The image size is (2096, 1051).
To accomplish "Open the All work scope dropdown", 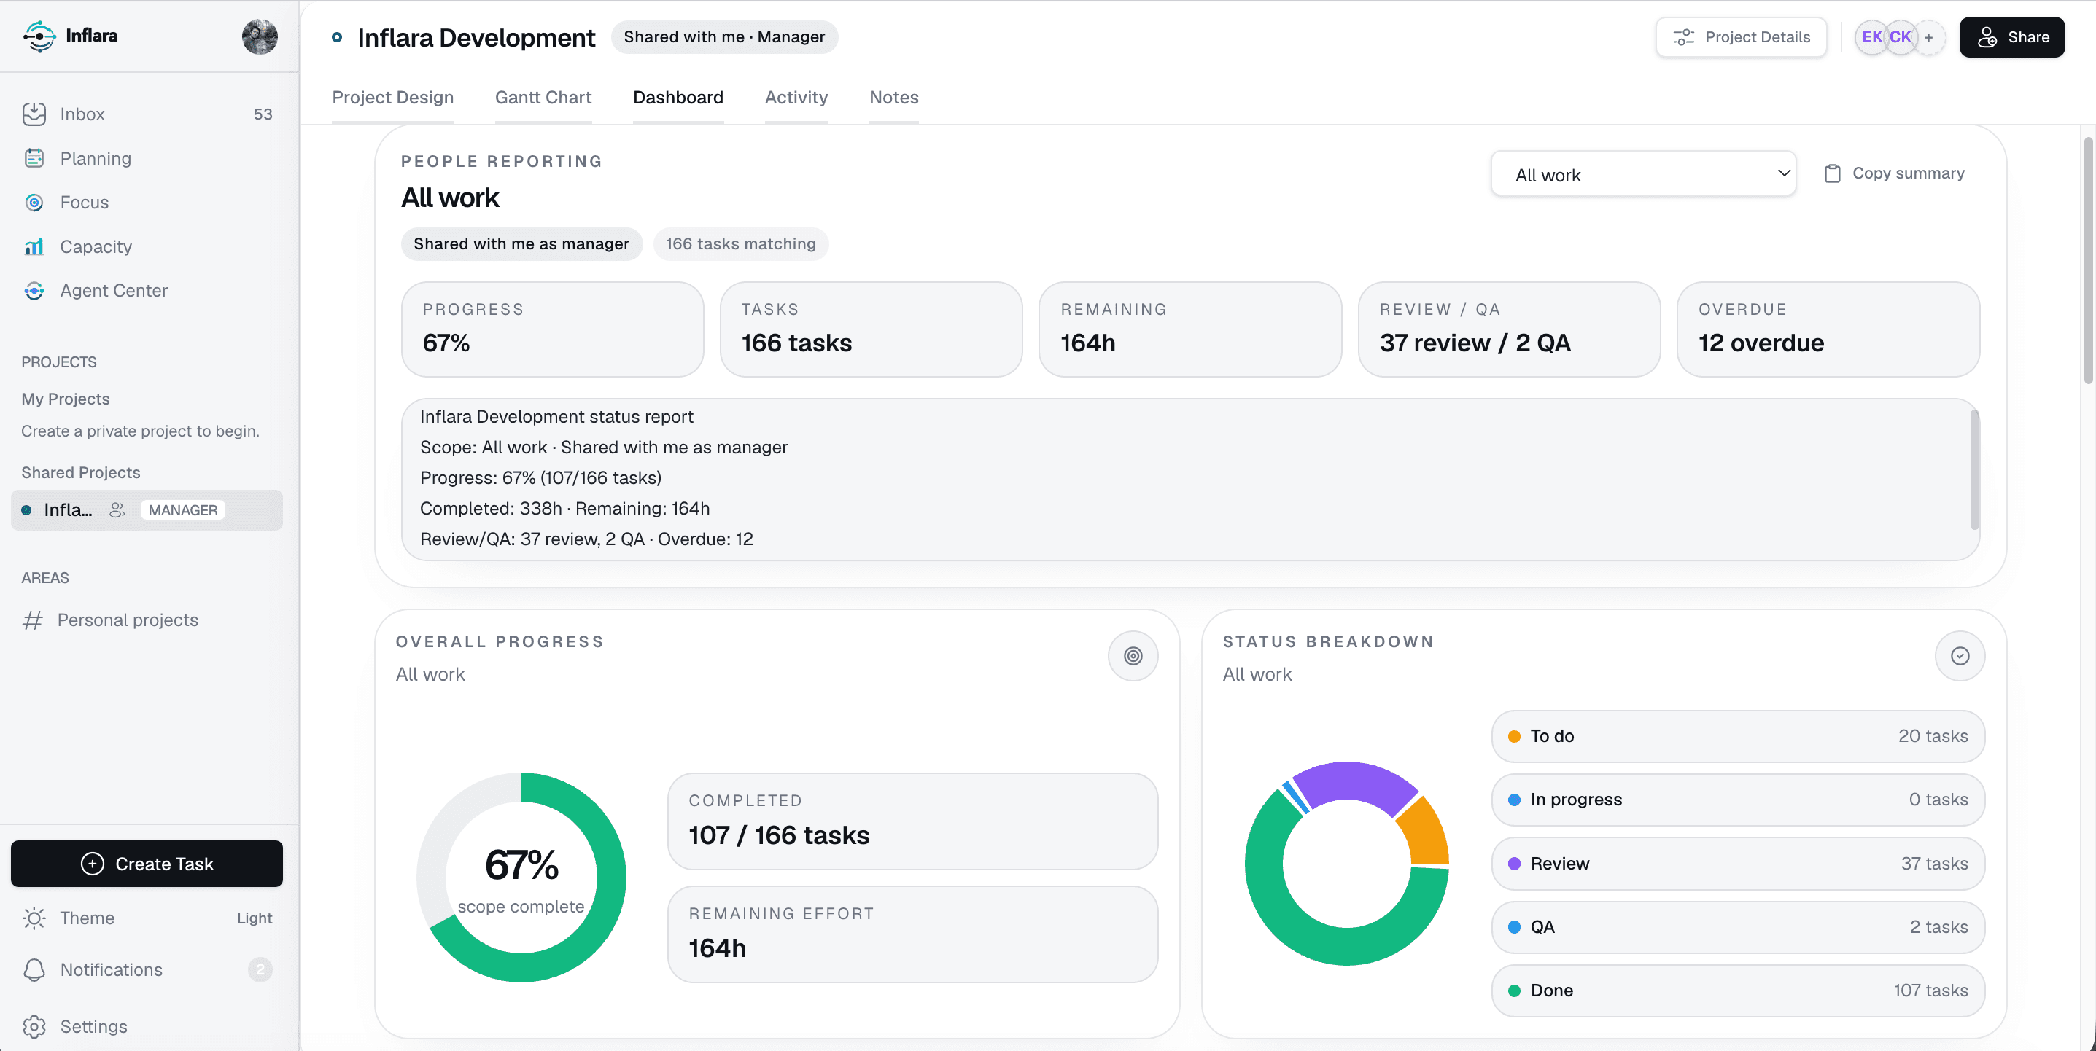I will tap(1643, 174).
